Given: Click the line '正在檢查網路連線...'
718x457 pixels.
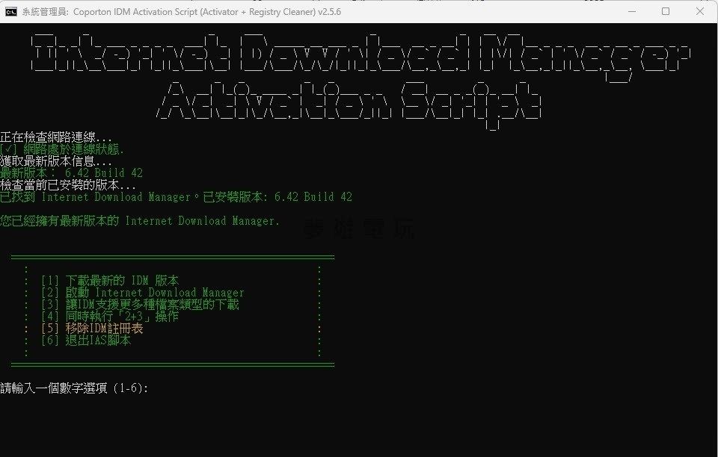Looking at the screenshot, I should [56, 137].
